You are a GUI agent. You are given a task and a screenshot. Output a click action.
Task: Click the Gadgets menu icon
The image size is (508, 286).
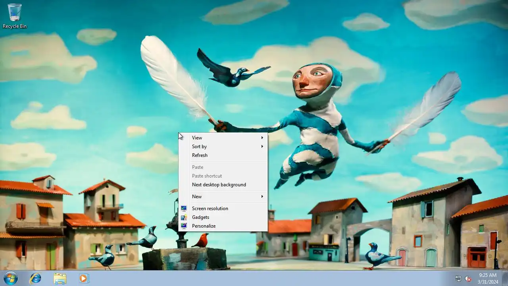[184, 217]
